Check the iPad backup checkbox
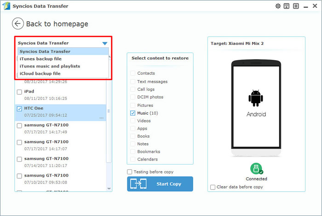Viewport: 322px width, 216px height. (x=19, y=92)
